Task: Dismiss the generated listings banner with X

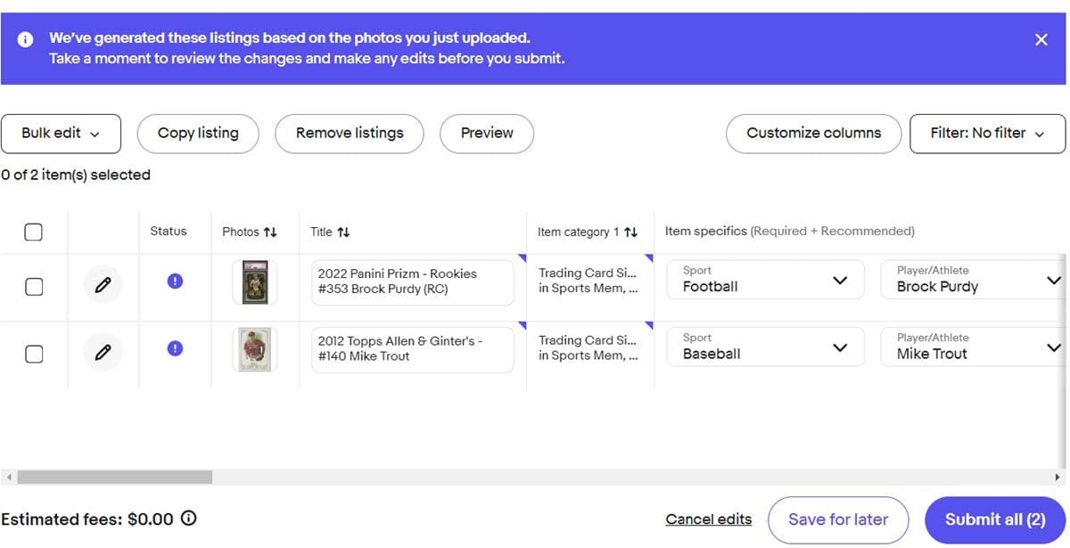Action: 1041,40
